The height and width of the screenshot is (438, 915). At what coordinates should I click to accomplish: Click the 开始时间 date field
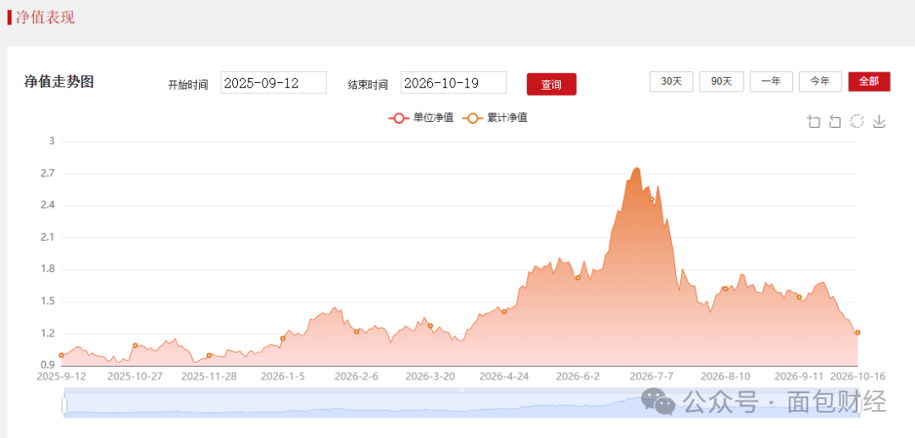coord(274,83)
